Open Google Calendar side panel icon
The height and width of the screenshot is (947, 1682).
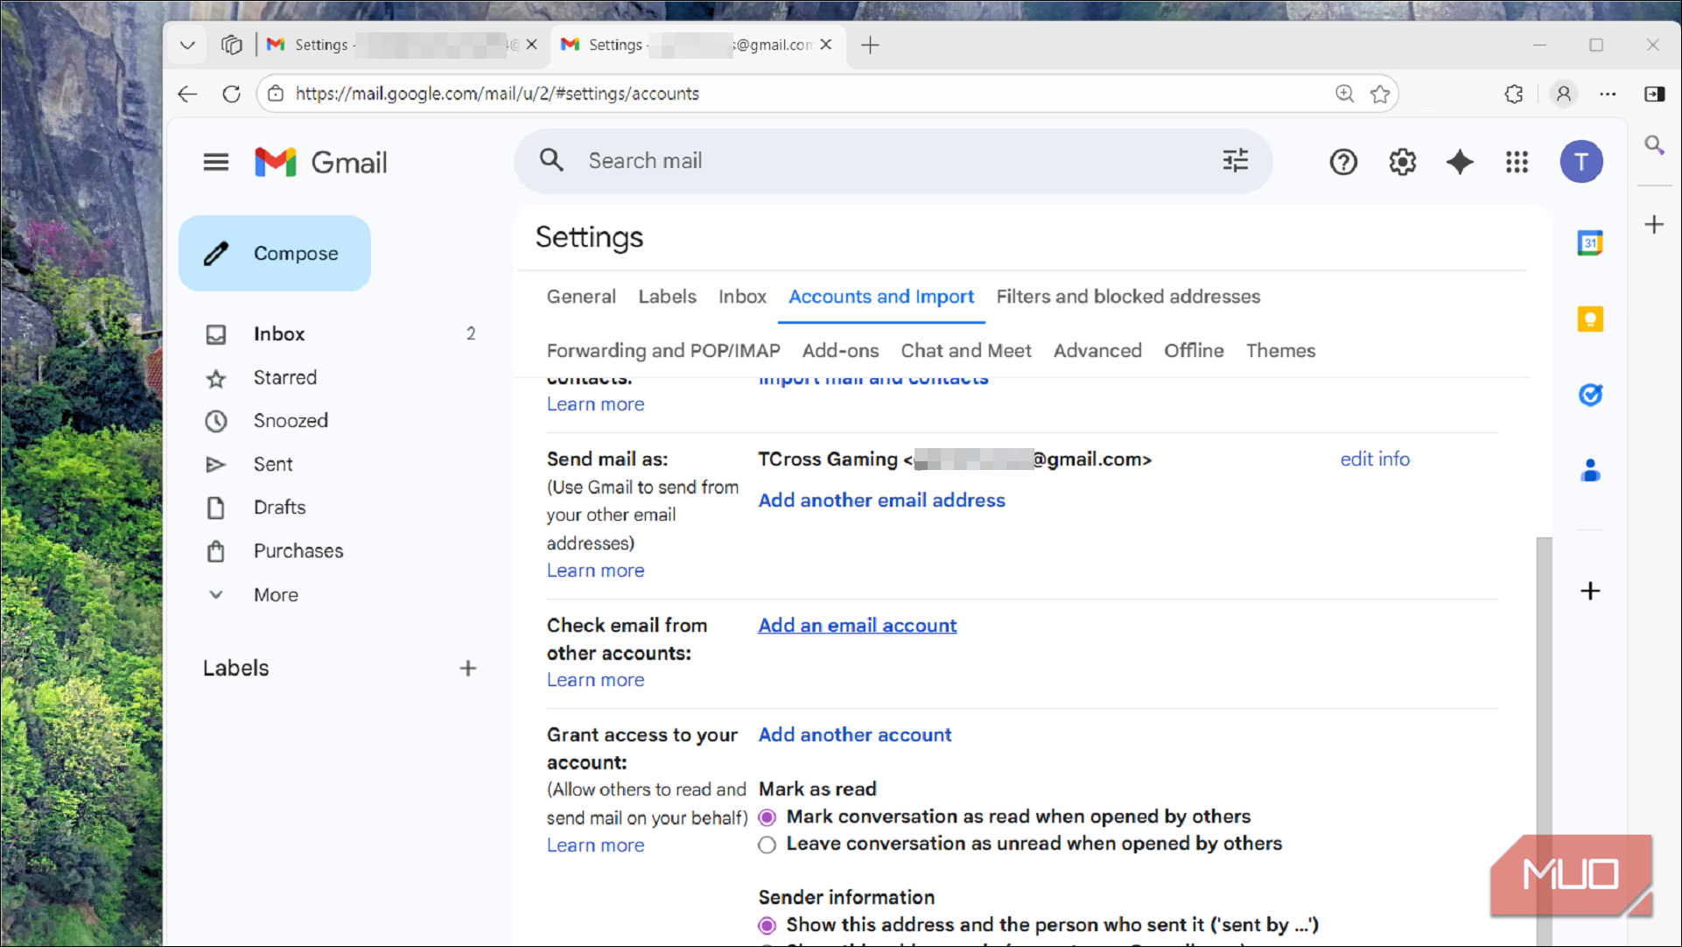1590,242
